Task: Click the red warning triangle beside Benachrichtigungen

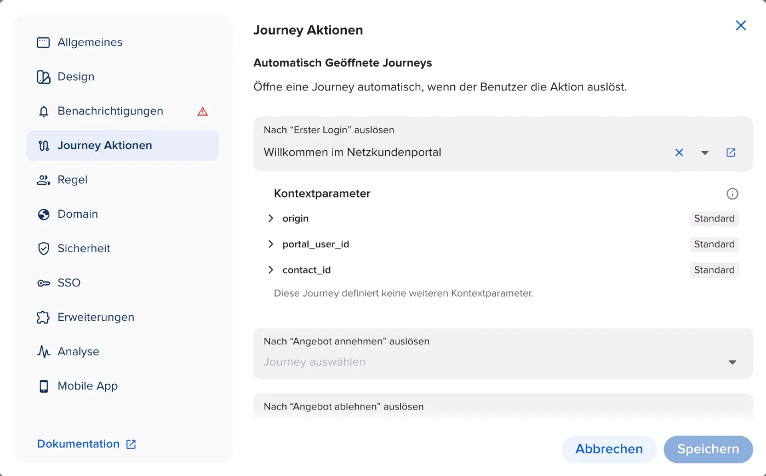Action: coord(203,111)
